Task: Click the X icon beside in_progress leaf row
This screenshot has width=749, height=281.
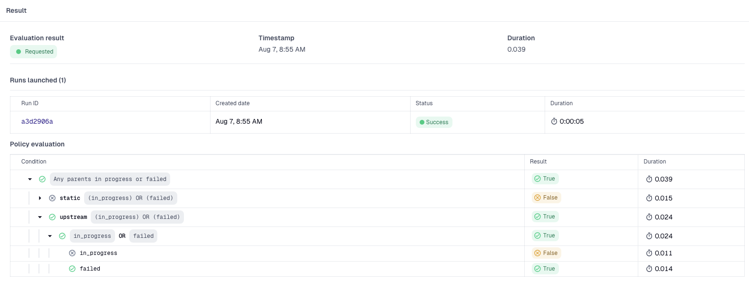Action: tap(72, 253)
